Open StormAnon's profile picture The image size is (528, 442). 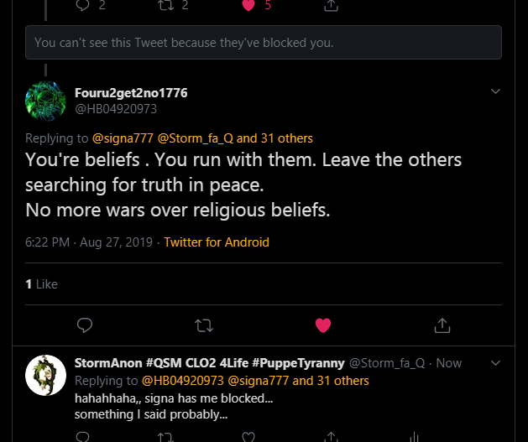click(x=46, y=375)
